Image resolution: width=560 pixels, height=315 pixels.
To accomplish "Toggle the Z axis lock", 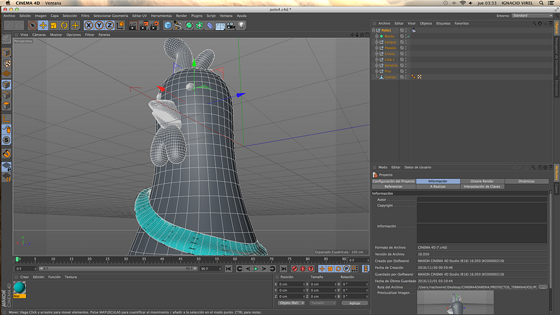I will click(x=110, y=25).
